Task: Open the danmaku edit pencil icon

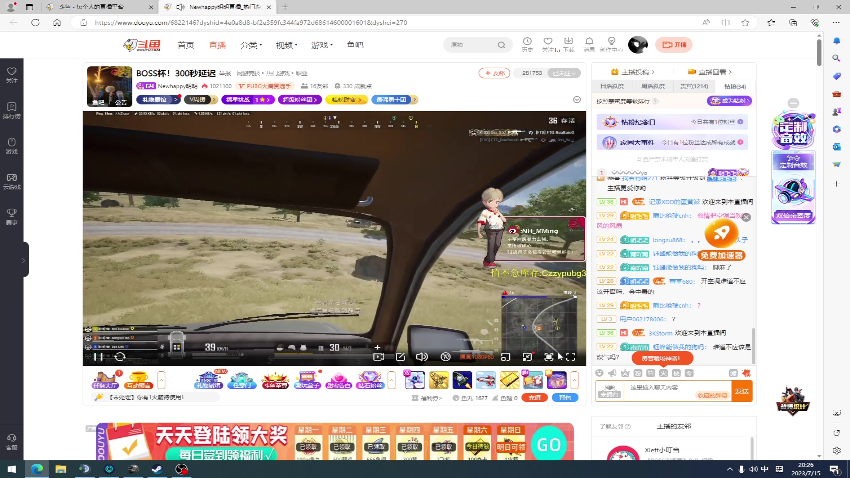Action: [400, 357]
